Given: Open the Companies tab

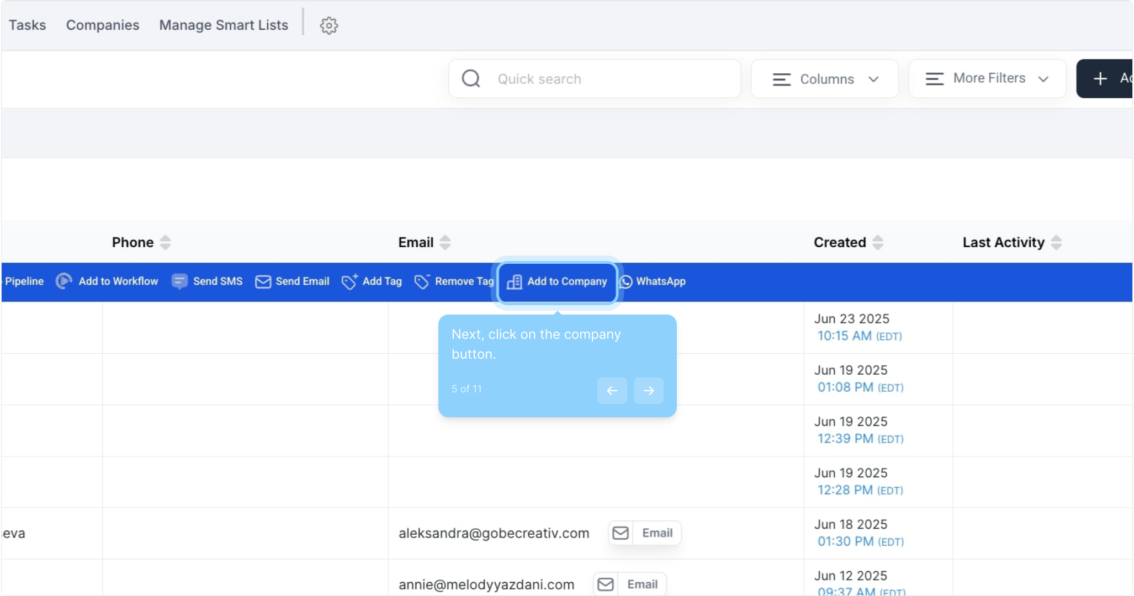Looking at the screenshot, I should pos(103,25).
